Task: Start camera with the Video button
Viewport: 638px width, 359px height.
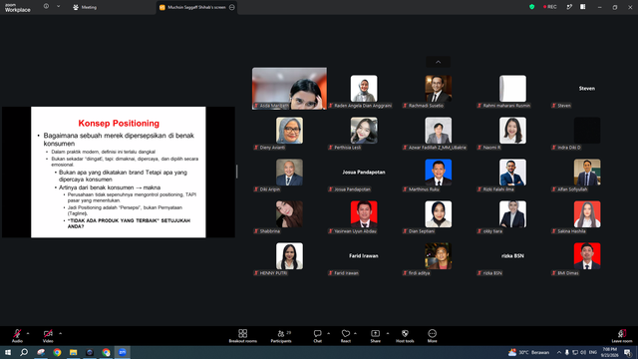Action: [x=48, y=336]
